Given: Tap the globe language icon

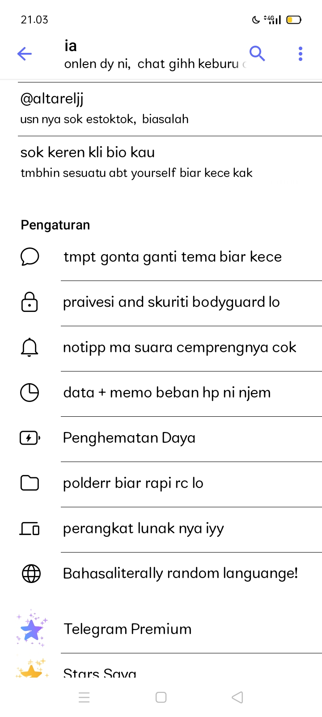Looking at the screenshot, I should coord(31,574).
